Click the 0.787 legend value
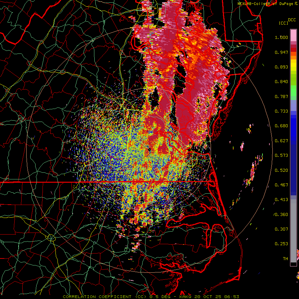Image resolution: width=299 pixels, height=299 pixels. click(x=281, y=96)
